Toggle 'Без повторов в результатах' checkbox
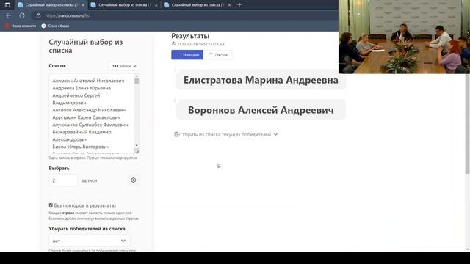 coord(51,205)
